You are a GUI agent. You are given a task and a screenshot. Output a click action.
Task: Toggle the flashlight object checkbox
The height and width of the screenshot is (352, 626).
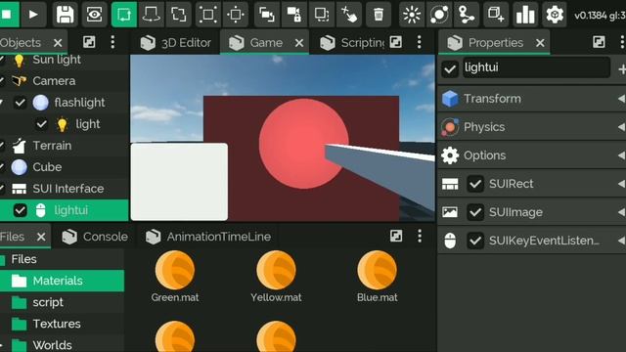click(x=20, y=103)
